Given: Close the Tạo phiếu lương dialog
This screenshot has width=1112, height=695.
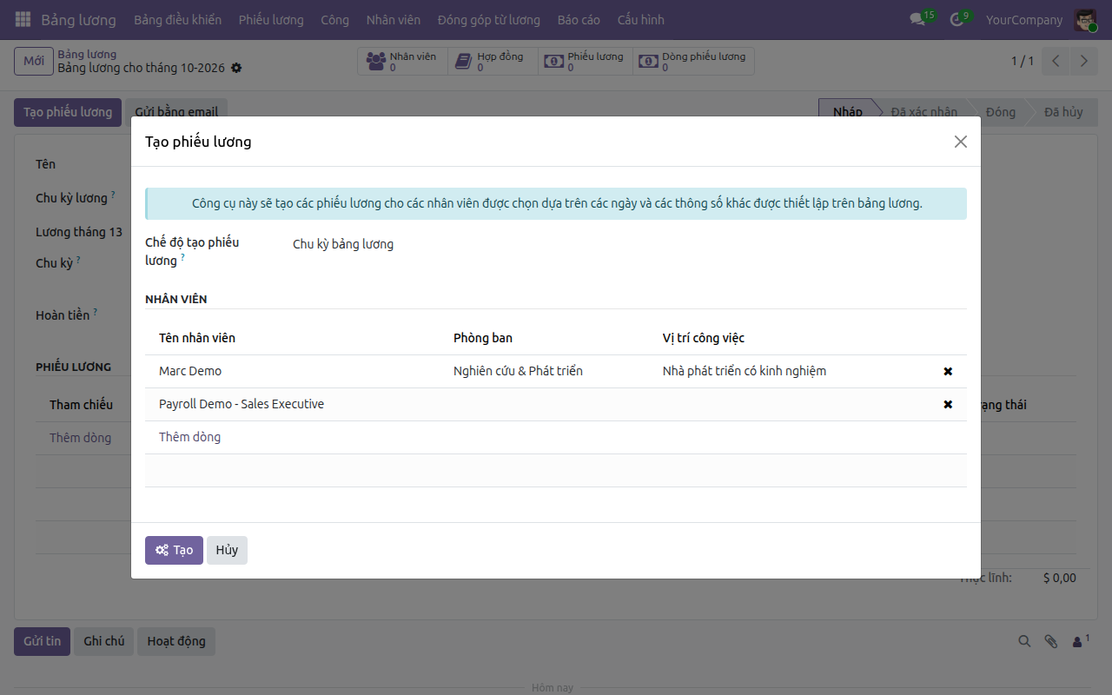Looking at the screenshot, I should coord(960,142).
